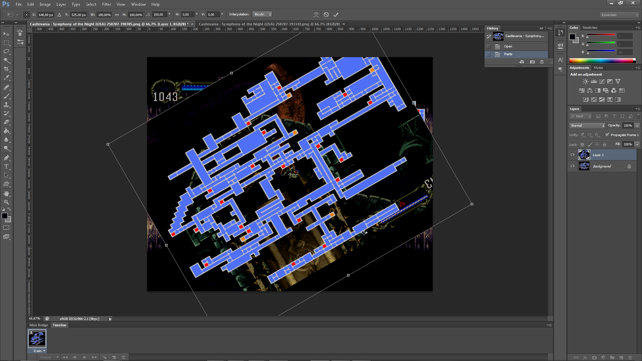Viewport: 642px width, 361px height.
Task: Open the Filter menu
Action: click(x=107, y=4)
